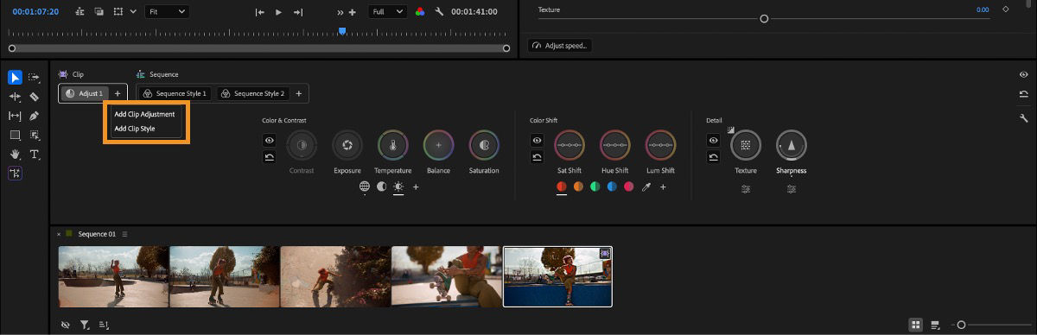Screen dimensions: 1037x335
Task: Click the Exposure dial
Action: 347,145
